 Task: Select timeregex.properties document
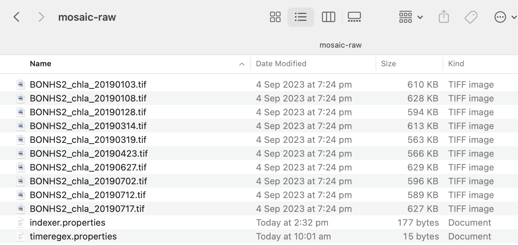click(x=73, y=236)
